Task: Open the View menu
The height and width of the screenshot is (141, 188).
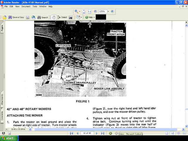Action: point(17,6)
